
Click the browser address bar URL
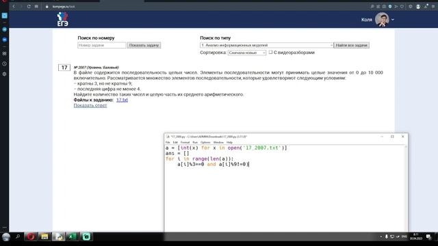64,6
